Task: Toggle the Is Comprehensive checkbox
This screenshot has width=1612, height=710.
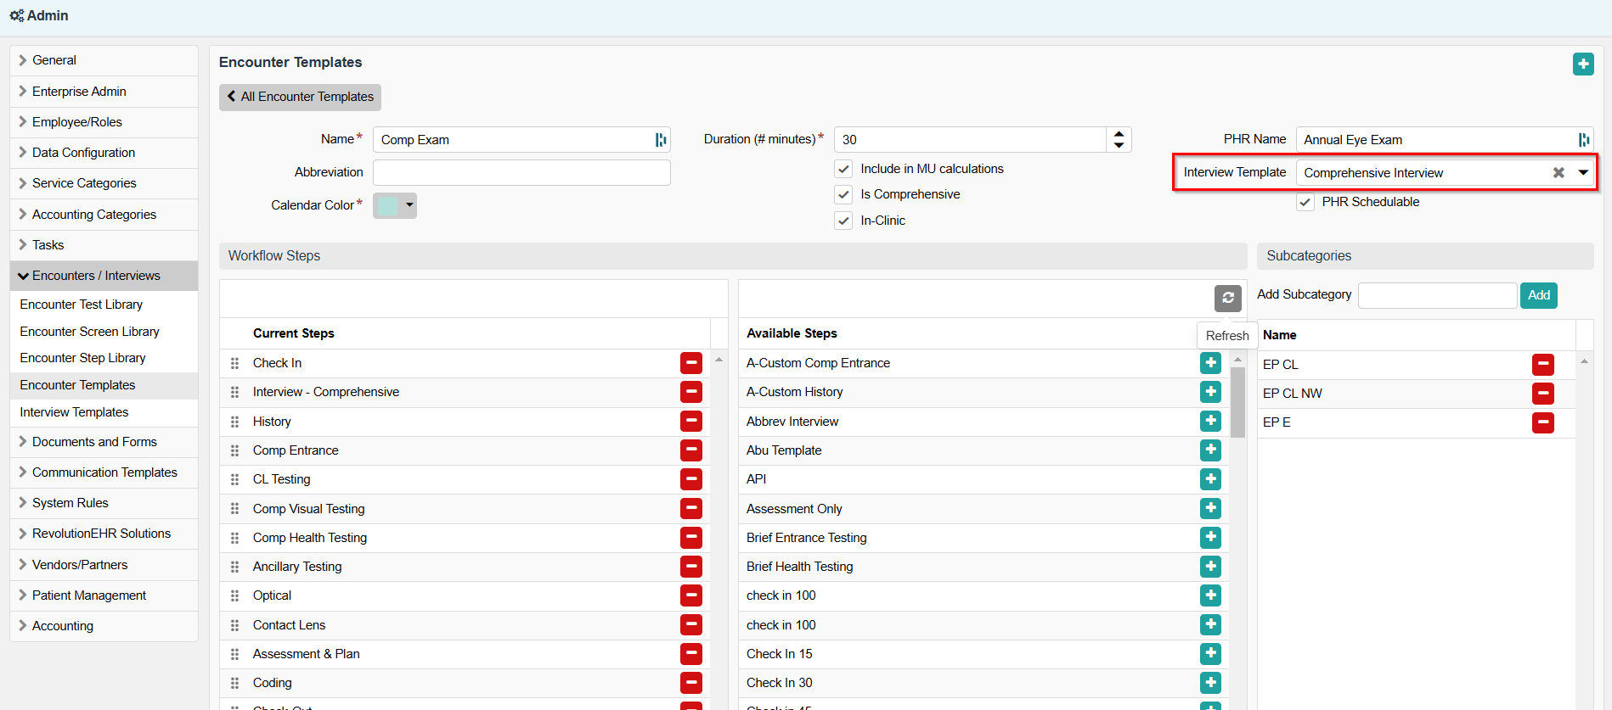Action: click(x=843, y=194)
